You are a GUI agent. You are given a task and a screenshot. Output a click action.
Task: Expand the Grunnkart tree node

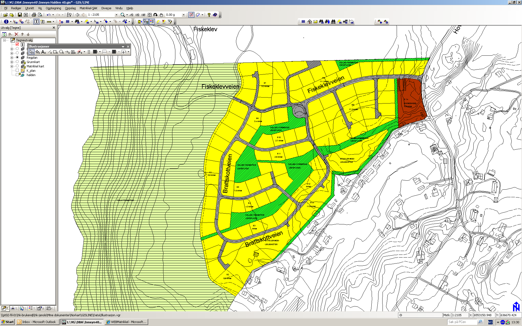tap(12, 62)
